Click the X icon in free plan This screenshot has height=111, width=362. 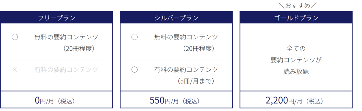point(14,70)
